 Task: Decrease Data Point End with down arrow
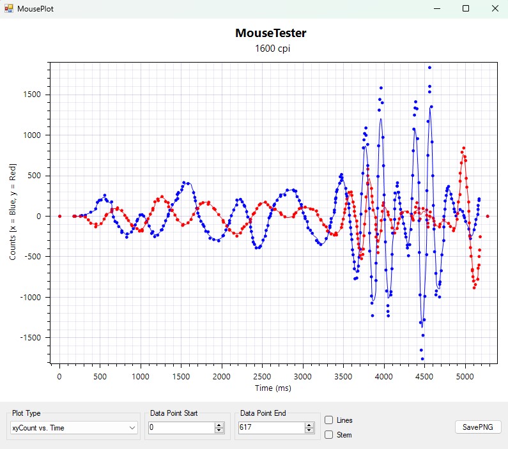pyautogui.click(x=310, y=430)
